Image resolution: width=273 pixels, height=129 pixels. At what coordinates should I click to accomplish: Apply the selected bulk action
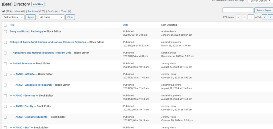(31, 17)
